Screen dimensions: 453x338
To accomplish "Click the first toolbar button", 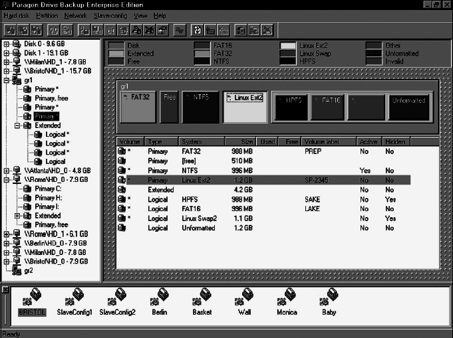I will click(x=10, y=30).
